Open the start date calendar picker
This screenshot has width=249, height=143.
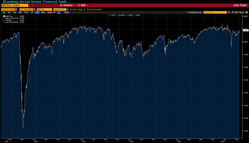click(x=16, y=10)
